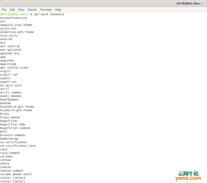Click the bamfdaemon package name

point(9,100)
